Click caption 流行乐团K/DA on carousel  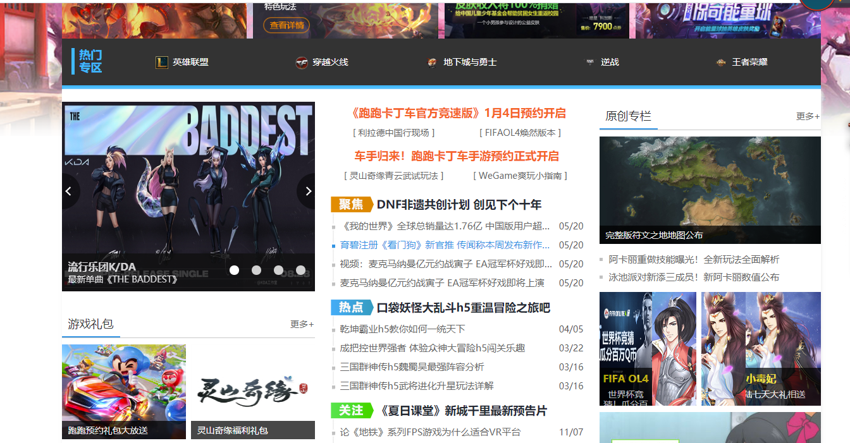pos(102,267)
